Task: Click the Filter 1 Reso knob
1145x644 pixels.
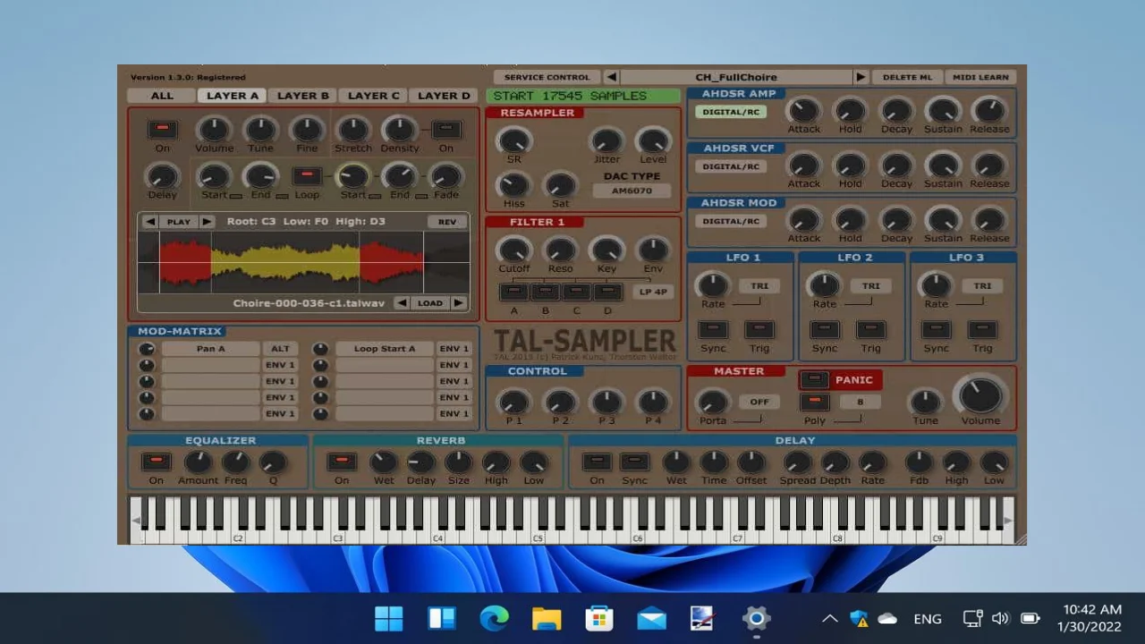Action: [560, 250]
